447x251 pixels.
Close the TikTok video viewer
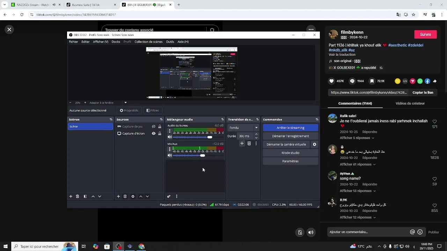(x=9, y=30)
